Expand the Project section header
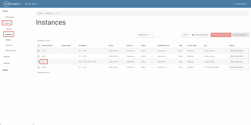This screenshot has width=251, height=125. click(x=5, y=11)
